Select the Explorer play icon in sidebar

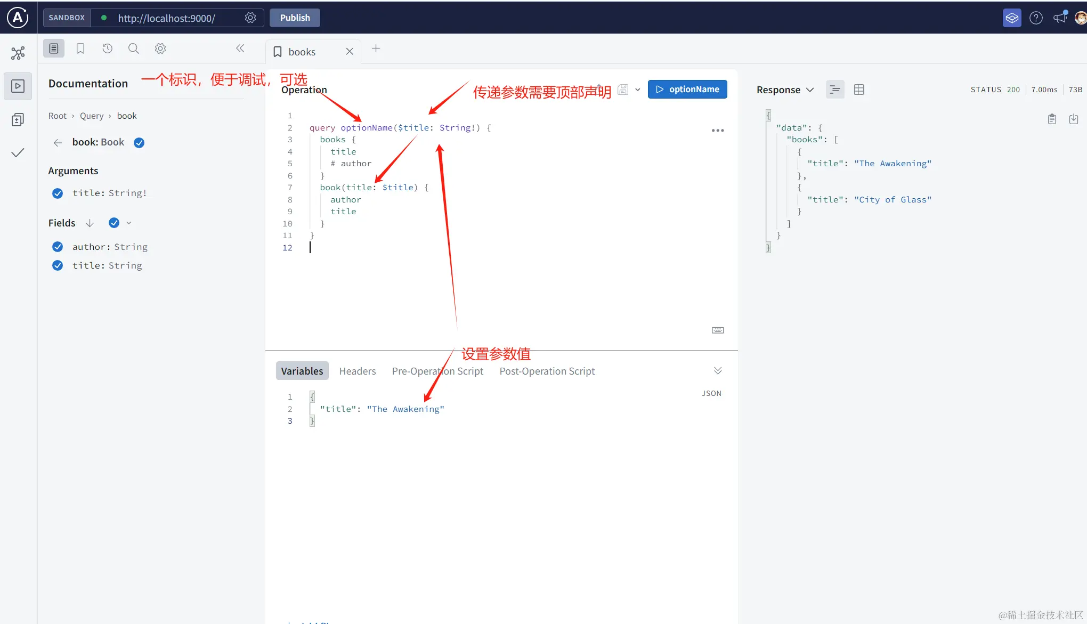(18, 86)
